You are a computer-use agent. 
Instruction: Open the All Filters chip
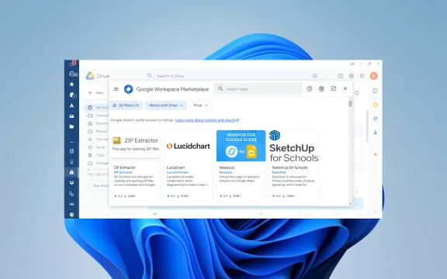pos(126,105)
